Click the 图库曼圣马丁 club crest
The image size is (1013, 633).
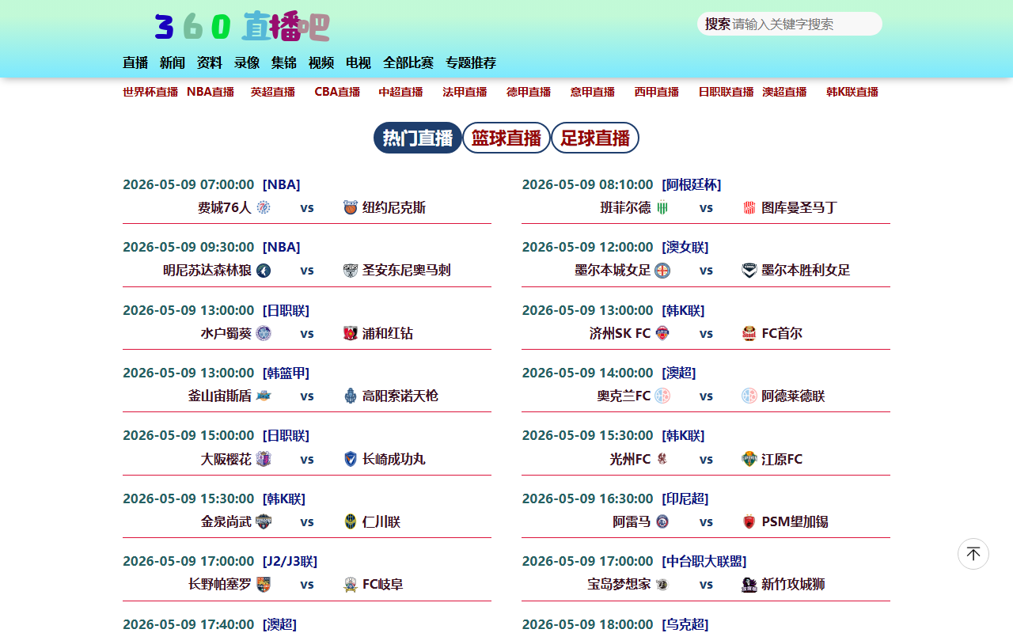(749, 207)
